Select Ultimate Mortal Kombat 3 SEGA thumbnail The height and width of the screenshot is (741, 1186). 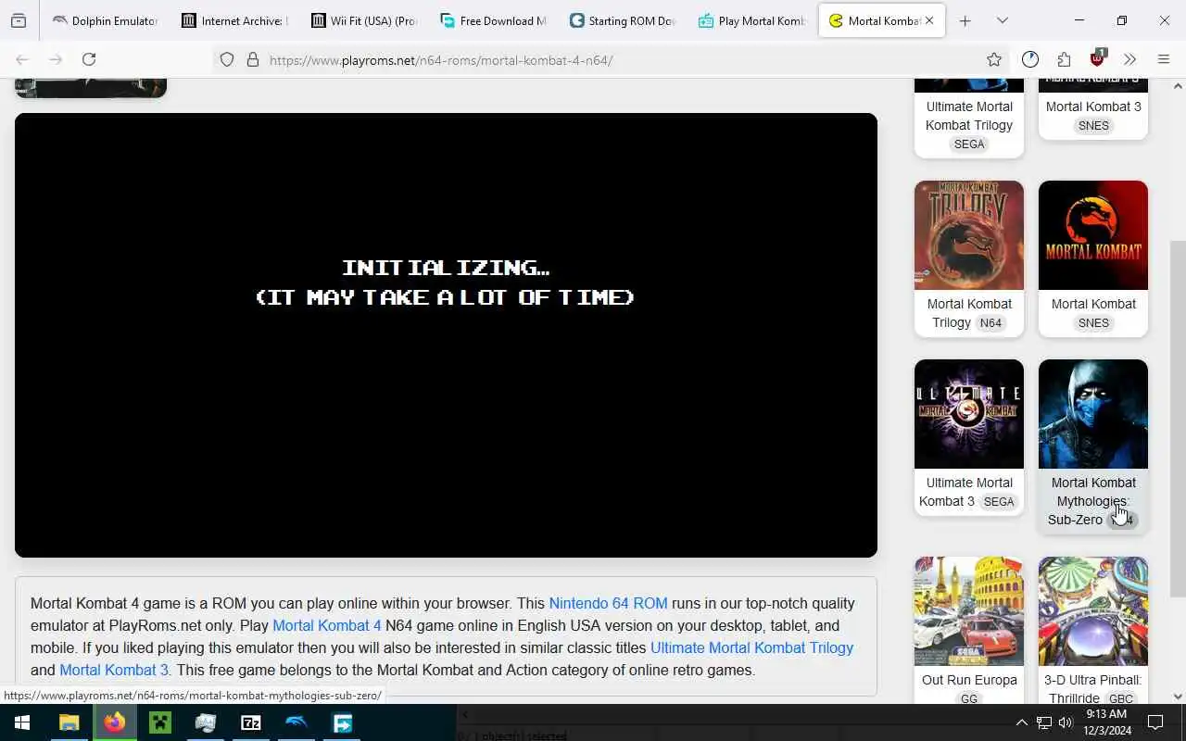coord(969,414)
